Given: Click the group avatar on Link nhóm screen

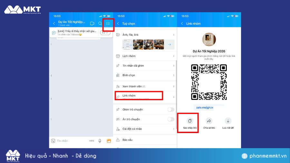Looking at the screenshot, I should pyautogui.click(x=209, y=39).
